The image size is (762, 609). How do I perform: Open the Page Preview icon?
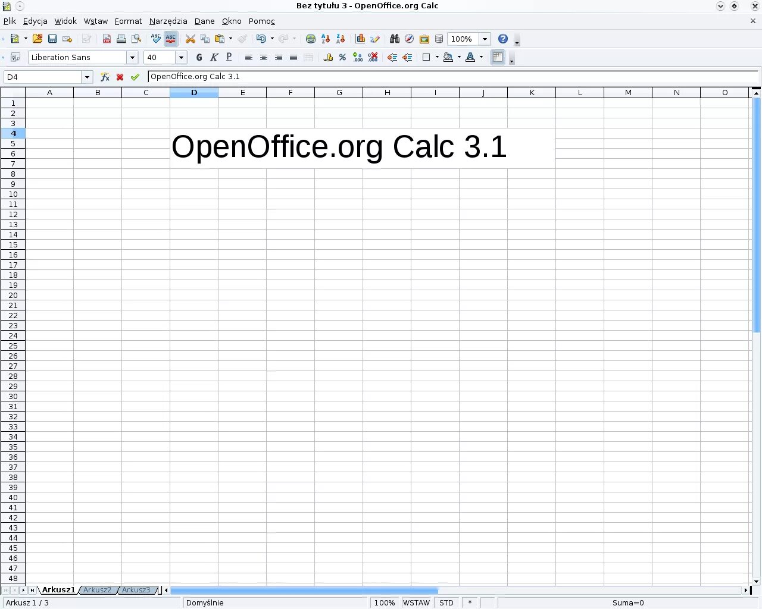click(x=136, y=39)
